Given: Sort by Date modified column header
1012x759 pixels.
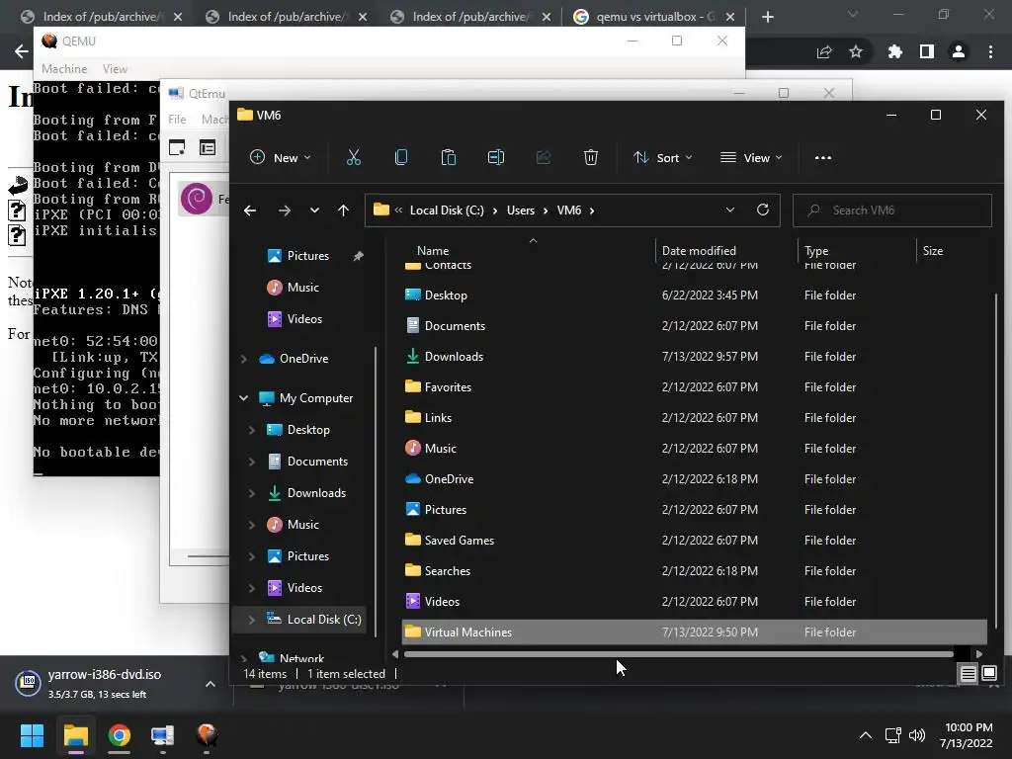Looking at the screenshot, I should click(699, 250).
